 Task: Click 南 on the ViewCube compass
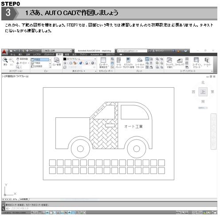[203, 101]
